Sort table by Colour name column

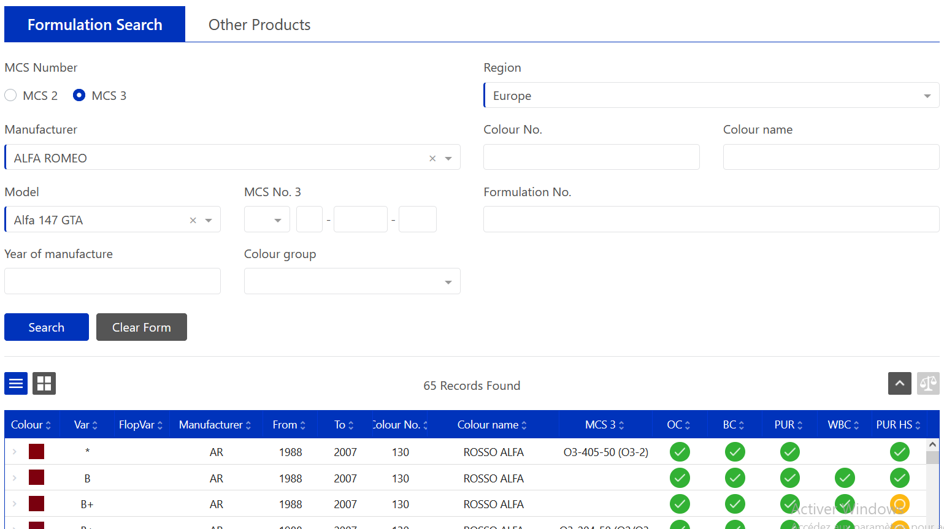[492, 425]
